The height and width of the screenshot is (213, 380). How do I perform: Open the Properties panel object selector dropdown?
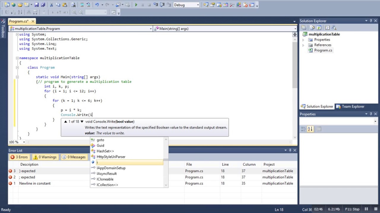point(375,121)
